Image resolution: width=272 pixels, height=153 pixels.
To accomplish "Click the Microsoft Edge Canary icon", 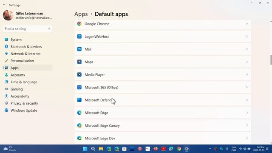I will 79,125.
